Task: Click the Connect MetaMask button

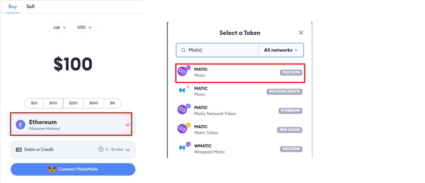Action: (73, 169)
